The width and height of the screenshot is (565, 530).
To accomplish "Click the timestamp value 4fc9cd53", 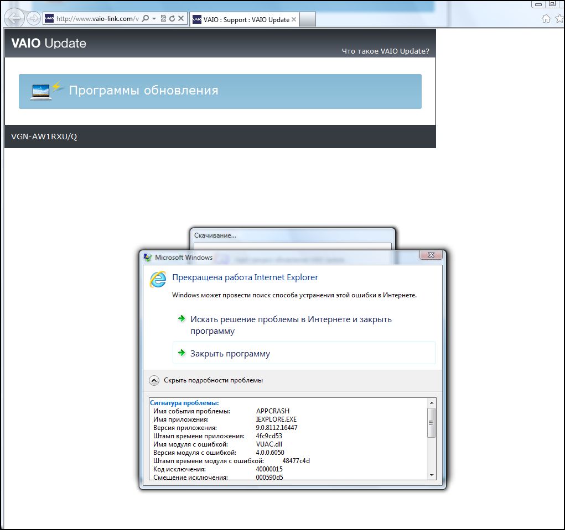I will point(269,435).
